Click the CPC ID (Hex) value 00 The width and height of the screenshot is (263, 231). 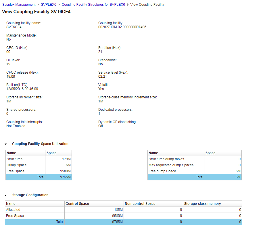(8, 52)
